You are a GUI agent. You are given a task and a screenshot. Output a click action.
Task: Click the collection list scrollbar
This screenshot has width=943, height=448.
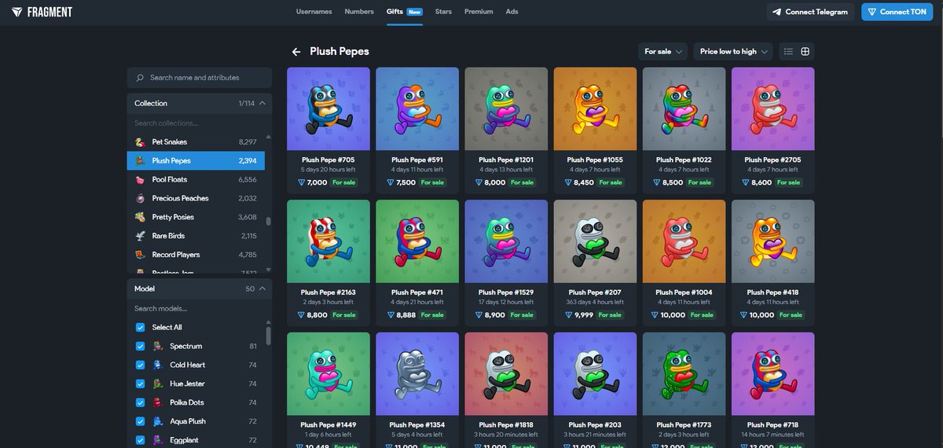coord(268,221)
